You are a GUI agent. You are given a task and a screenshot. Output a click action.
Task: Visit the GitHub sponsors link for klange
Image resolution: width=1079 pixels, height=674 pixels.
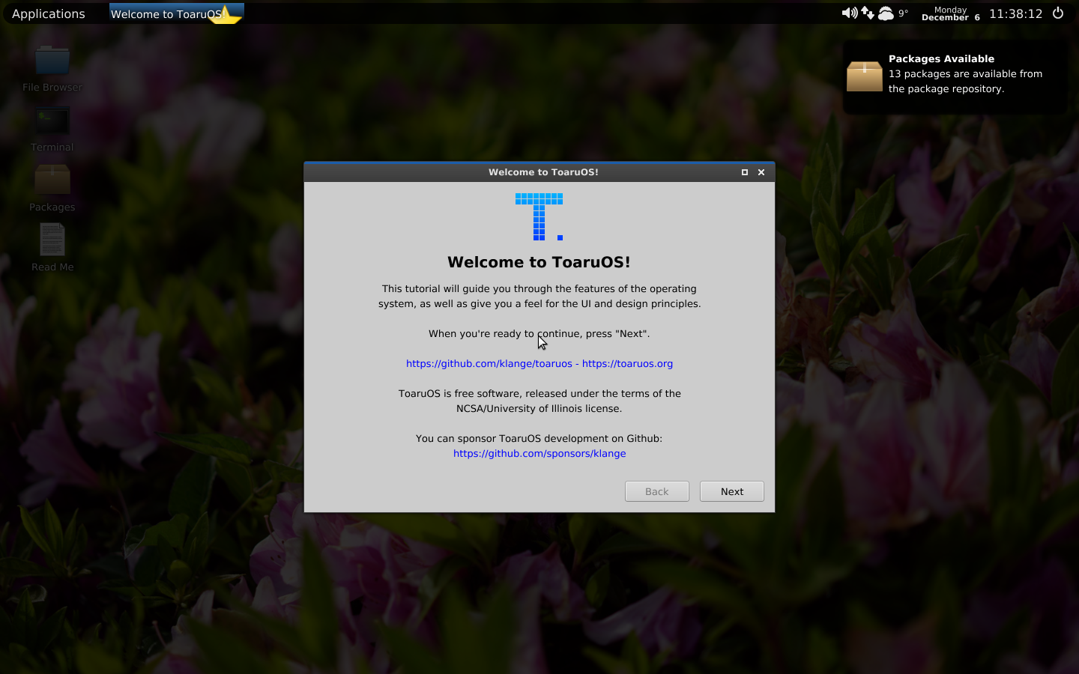point(539,453)
